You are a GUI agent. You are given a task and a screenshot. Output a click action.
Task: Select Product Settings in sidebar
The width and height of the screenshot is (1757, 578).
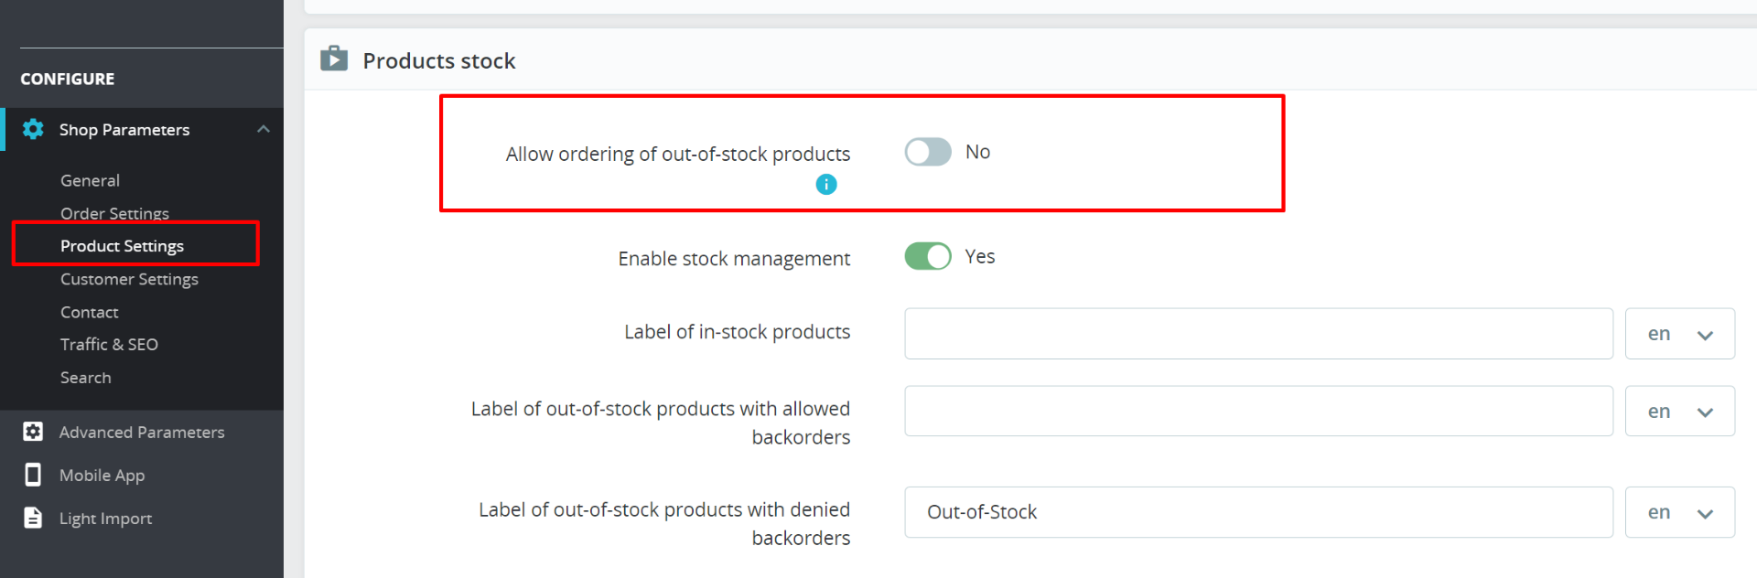click(122, 246)
